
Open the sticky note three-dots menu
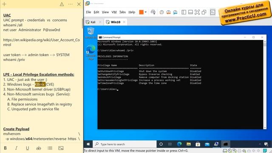[x=71, y=4]
